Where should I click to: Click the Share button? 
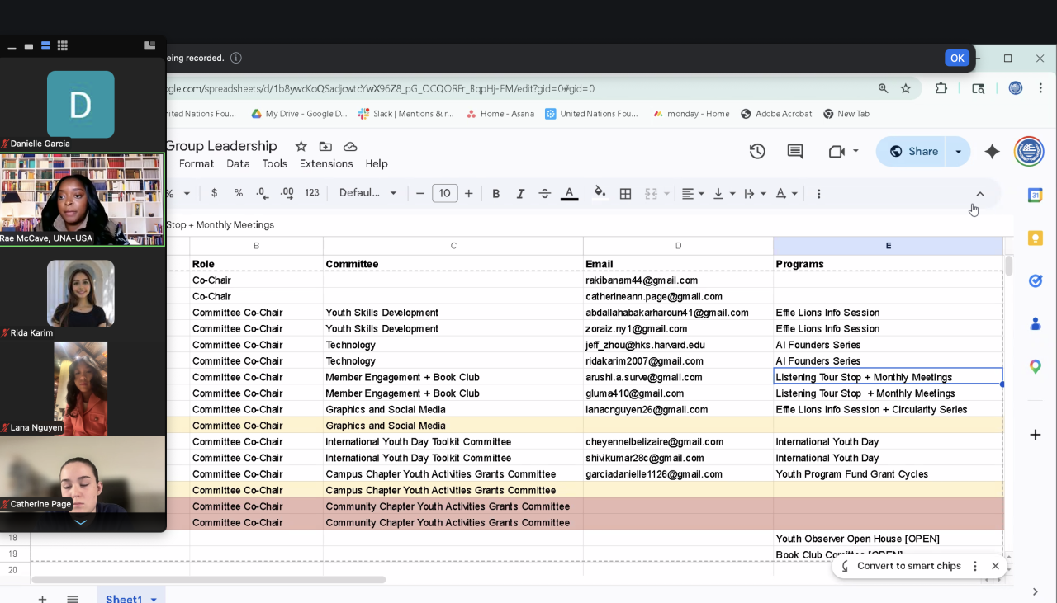click(x=913, y=151)
